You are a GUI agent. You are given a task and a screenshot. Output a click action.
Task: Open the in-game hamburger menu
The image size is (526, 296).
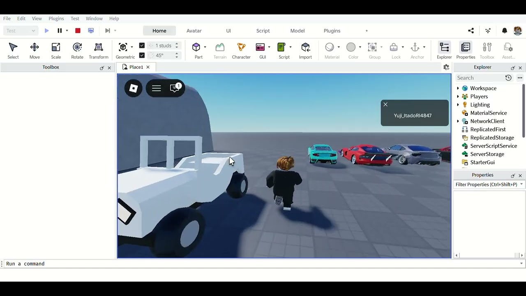tap(156, 88)
